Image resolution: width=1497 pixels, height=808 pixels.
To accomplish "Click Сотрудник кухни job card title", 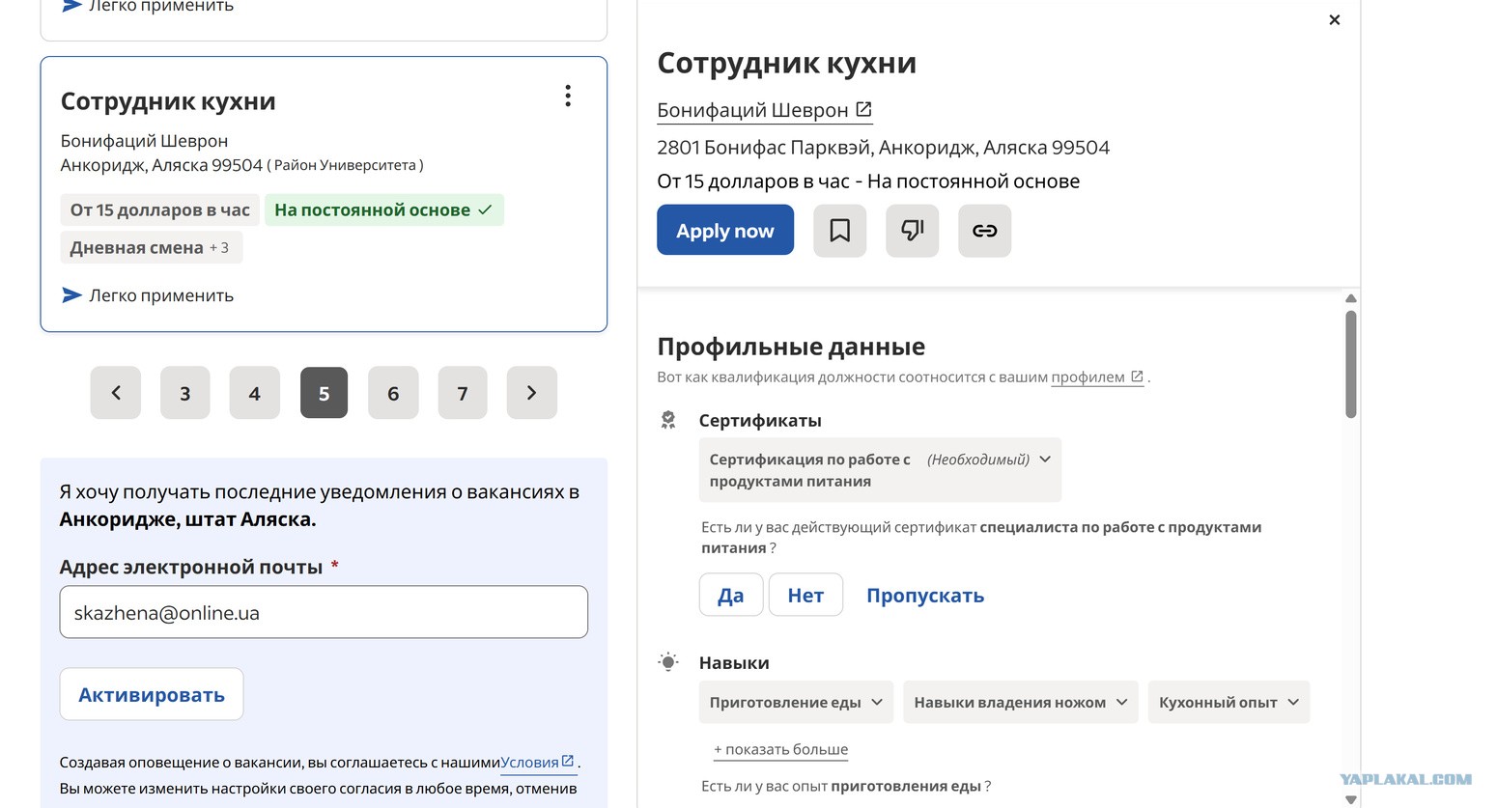I will pos(168,101).
